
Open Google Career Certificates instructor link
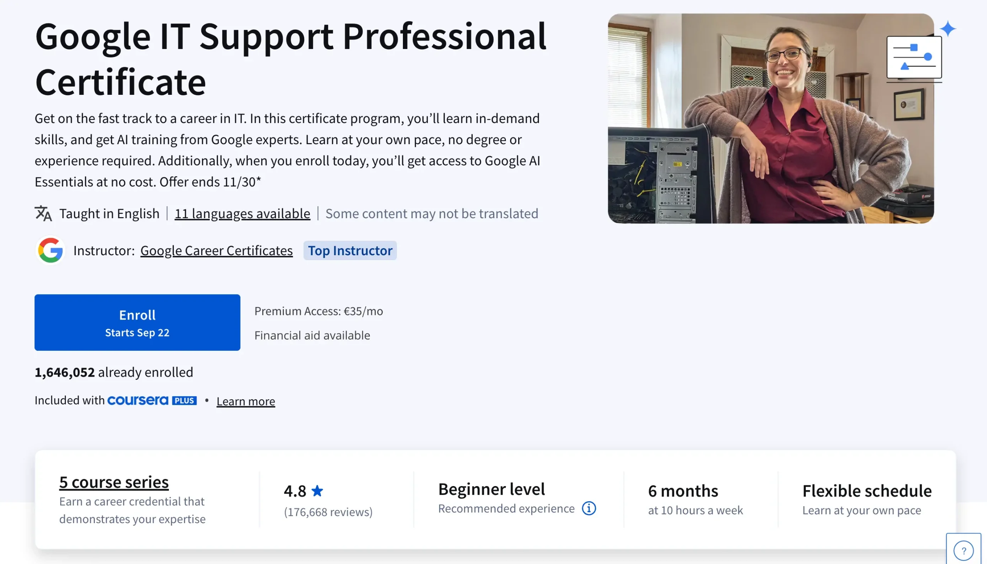tap(216, 251)
